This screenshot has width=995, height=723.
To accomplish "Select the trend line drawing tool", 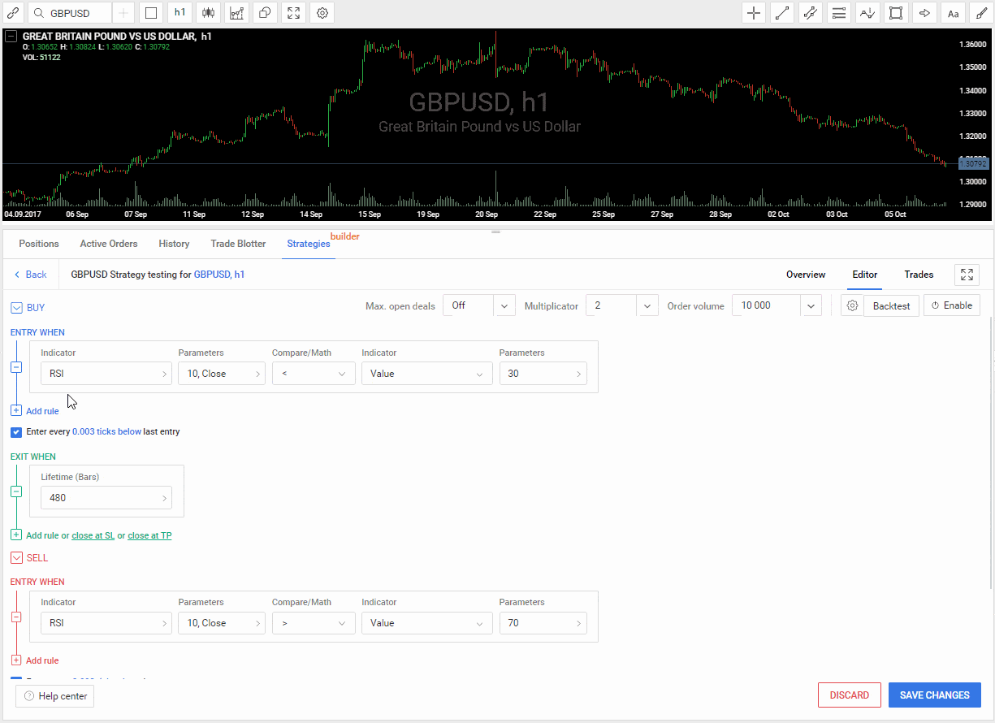I will [782, 13].
